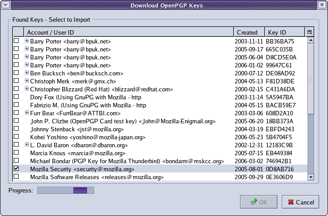Click Marcia Knous <marcia@mozilla.org> text
Screen dimensions: 328x216
click(78, 153)
